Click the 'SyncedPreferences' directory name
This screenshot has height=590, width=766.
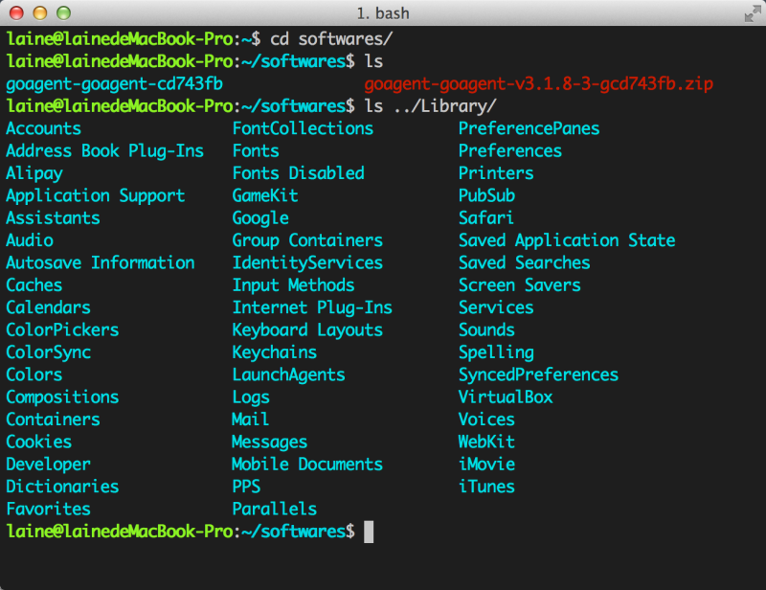[x=538, y=374]
